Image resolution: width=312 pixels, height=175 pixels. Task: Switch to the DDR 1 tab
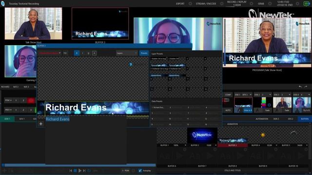pyautogui.click(x=7, y=119)
